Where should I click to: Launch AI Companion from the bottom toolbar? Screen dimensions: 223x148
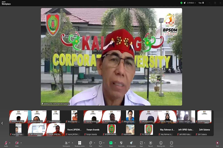click(x=131, y=143)
